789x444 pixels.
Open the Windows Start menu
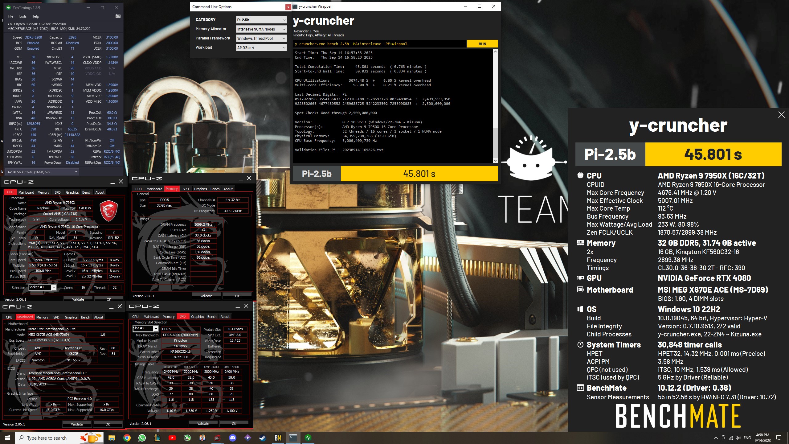(x=7, y=438)
